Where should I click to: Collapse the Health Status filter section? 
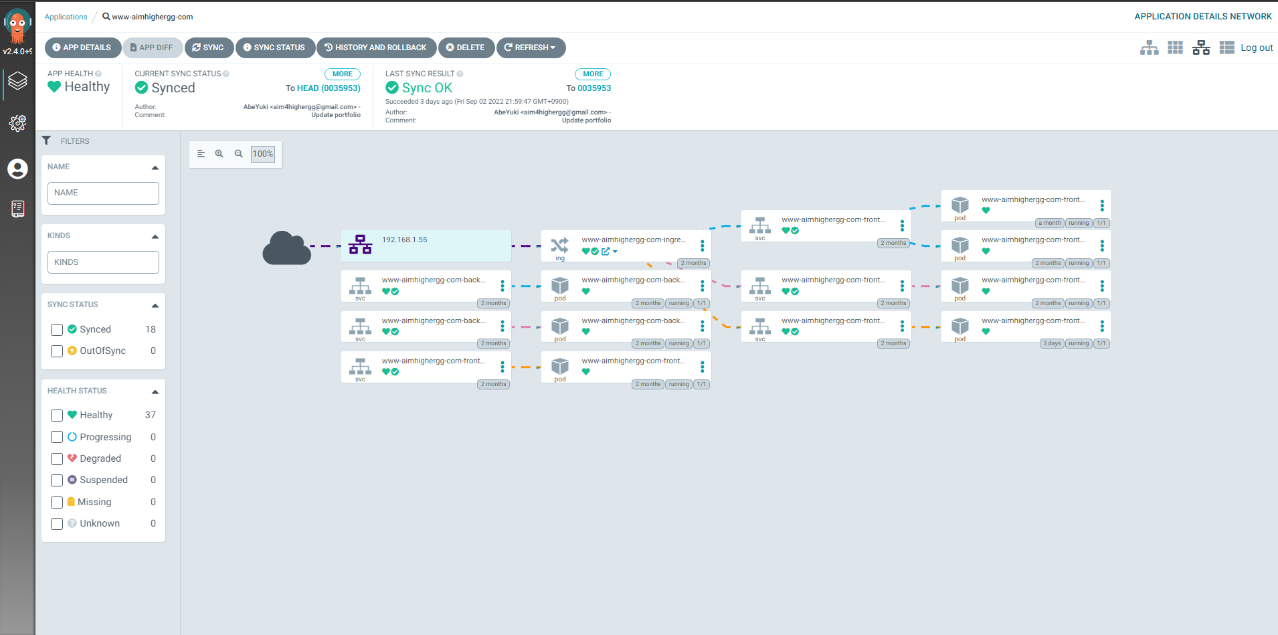(x=155, y=391)
